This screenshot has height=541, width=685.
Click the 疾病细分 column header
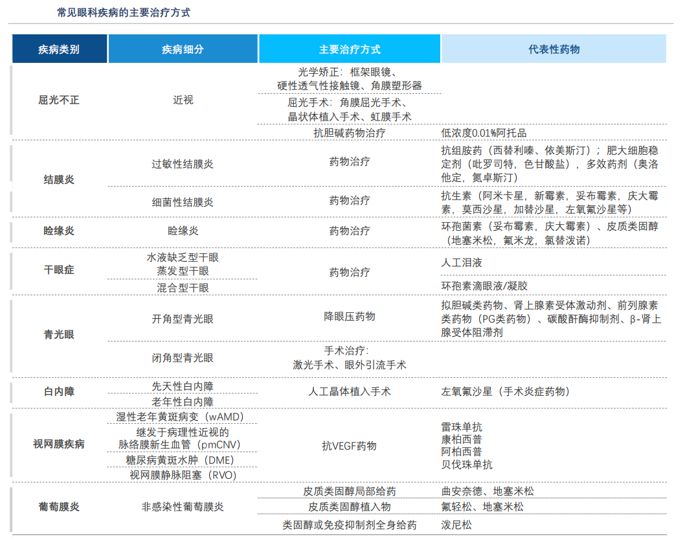point(183,49)
